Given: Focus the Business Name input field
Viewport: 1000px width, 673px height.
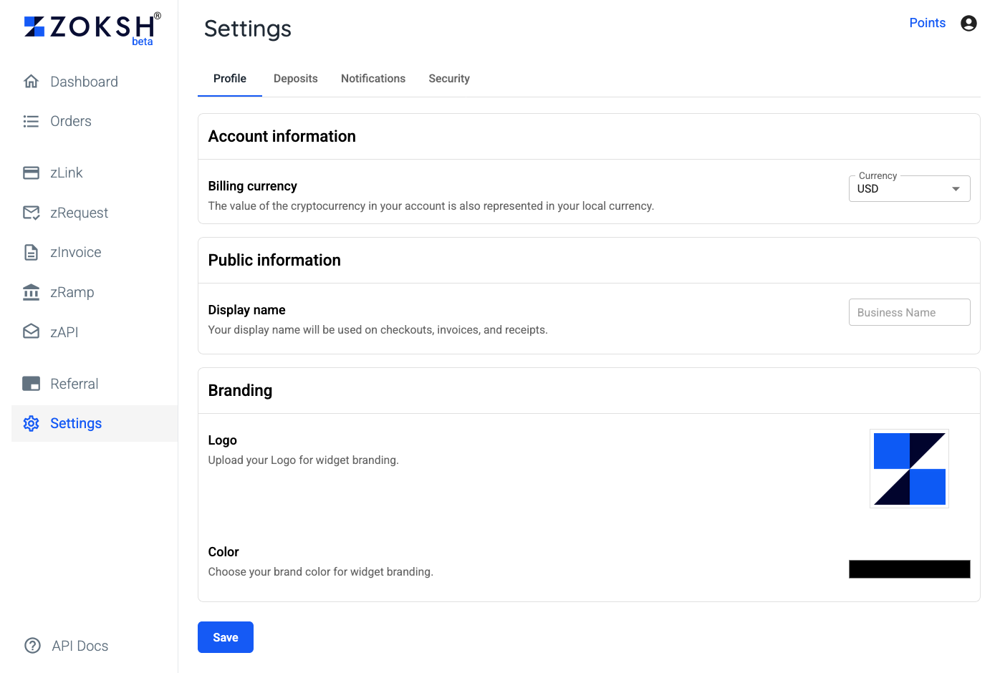Looking at the screenshot, I should [x=909, y=312].
